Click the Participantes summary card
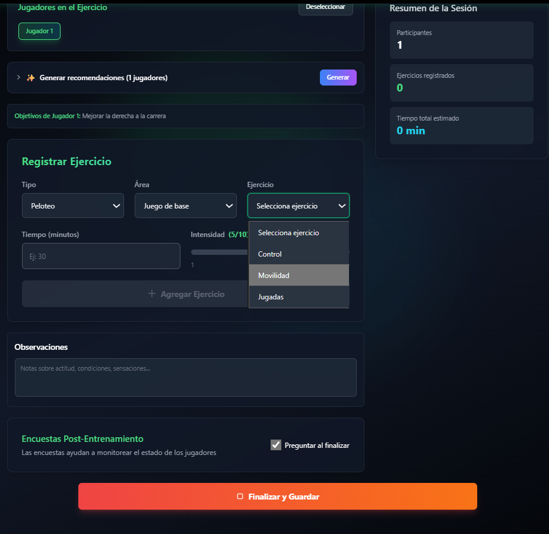Screen dimensions: 549x534 [461, 40]
